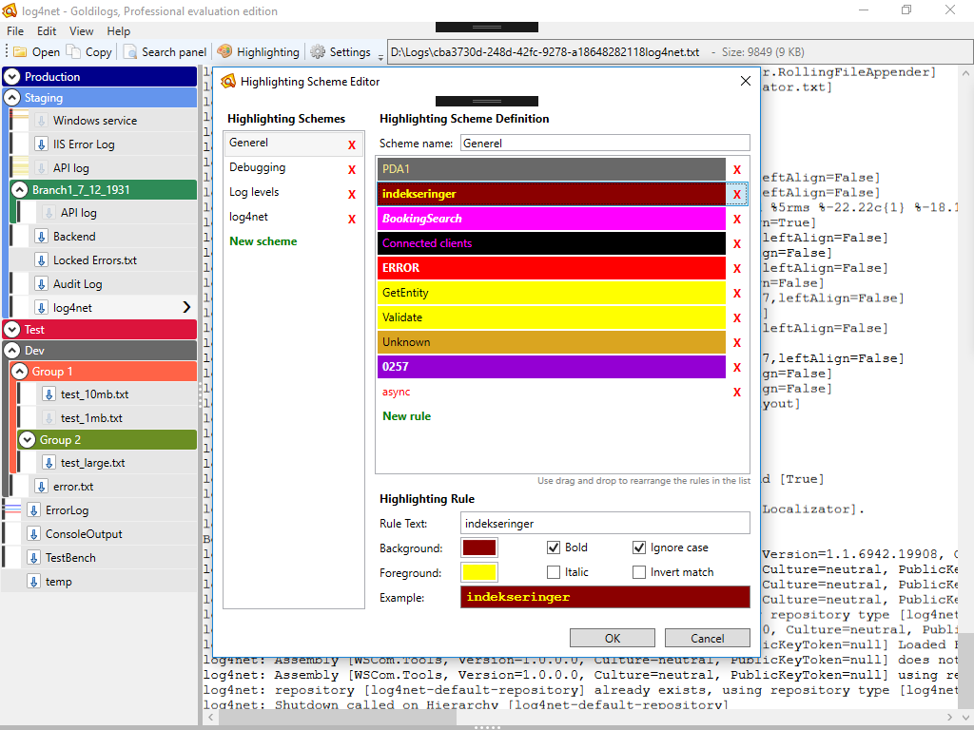Expand the Test section

[12, 328]
